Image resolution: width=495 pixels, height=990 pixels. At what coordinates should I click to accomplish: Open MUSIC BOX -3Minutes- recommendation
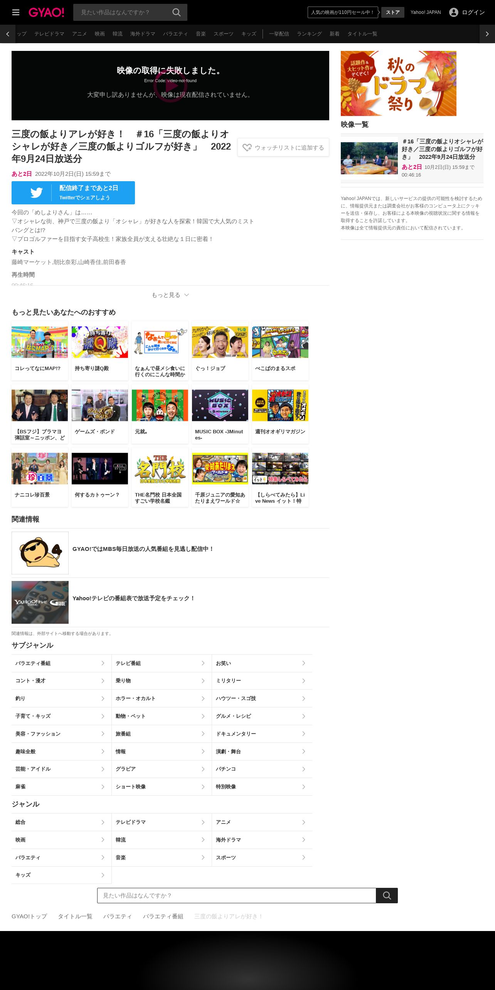pyautogui.click(x=220, y=414)
